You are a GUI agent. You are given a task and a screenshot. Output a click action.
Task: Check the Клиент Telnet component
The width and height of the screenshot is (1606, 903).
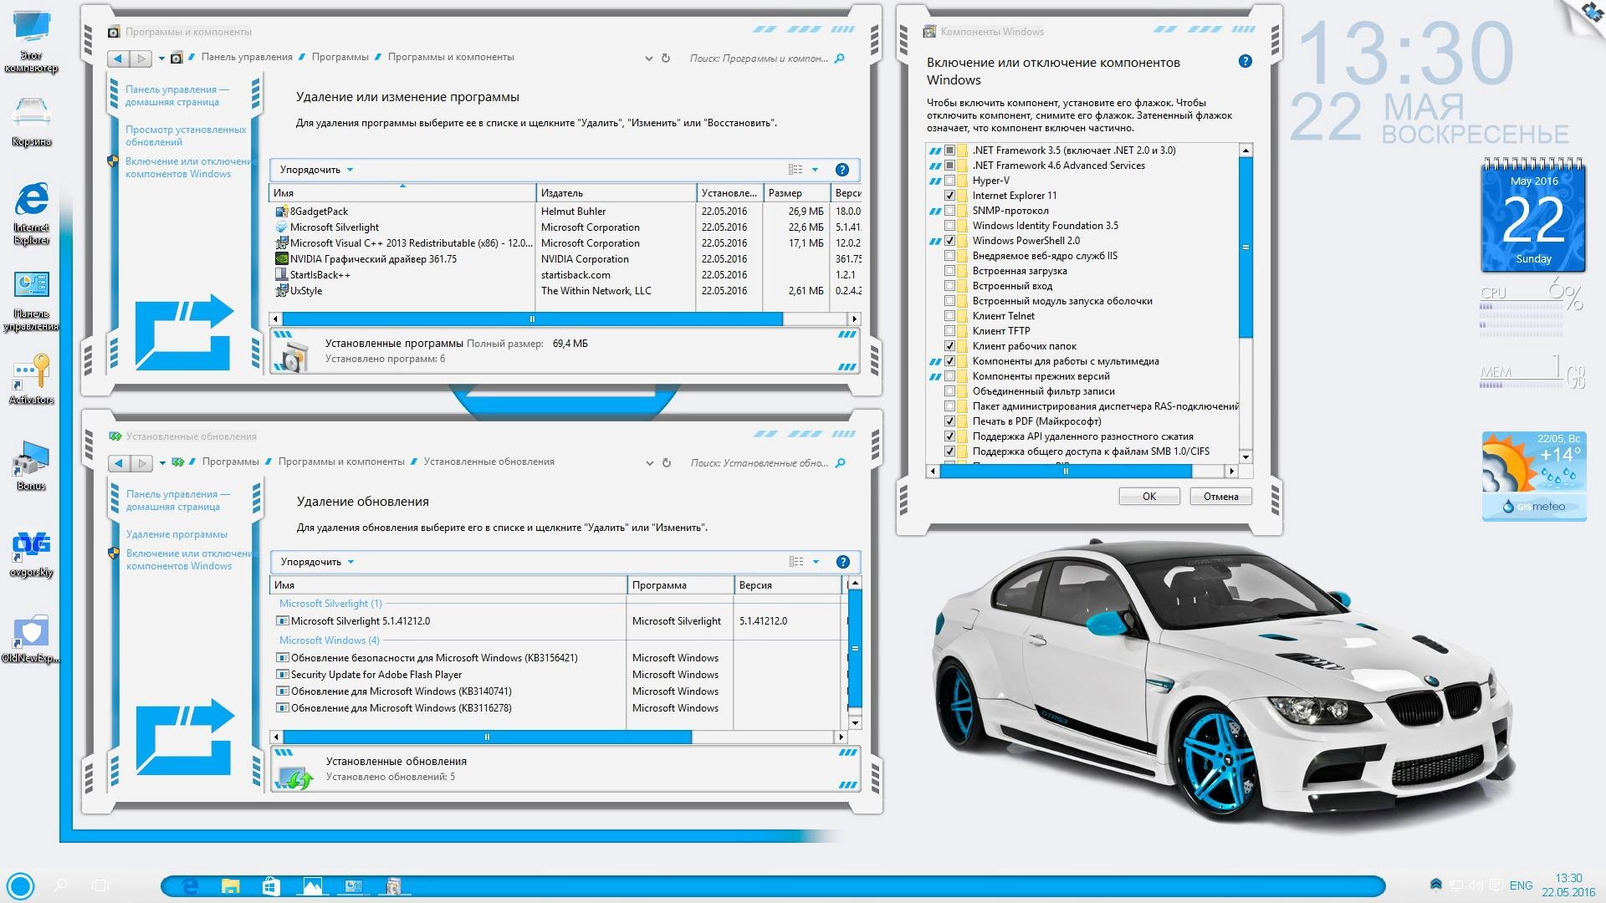click(x=950, y=315)
